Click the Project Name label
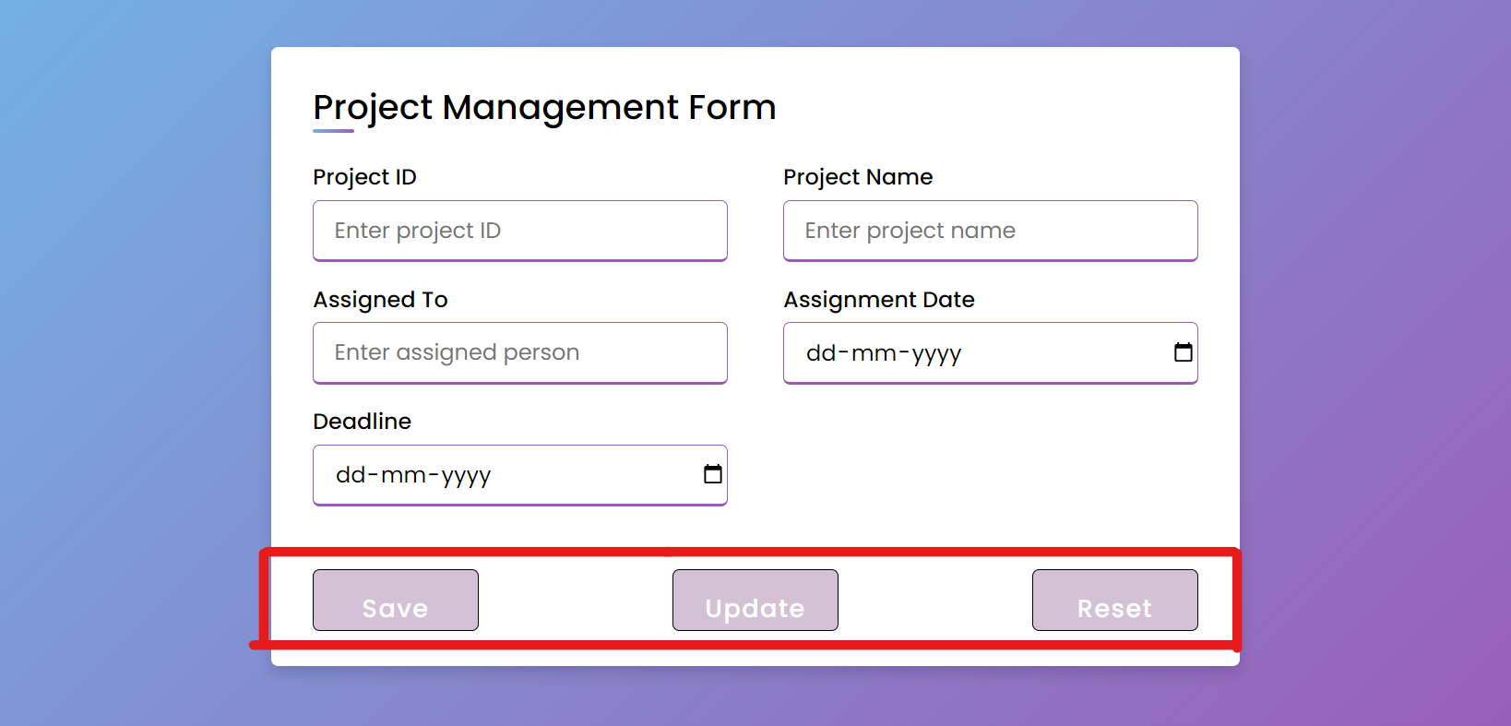 click(858, 176)
